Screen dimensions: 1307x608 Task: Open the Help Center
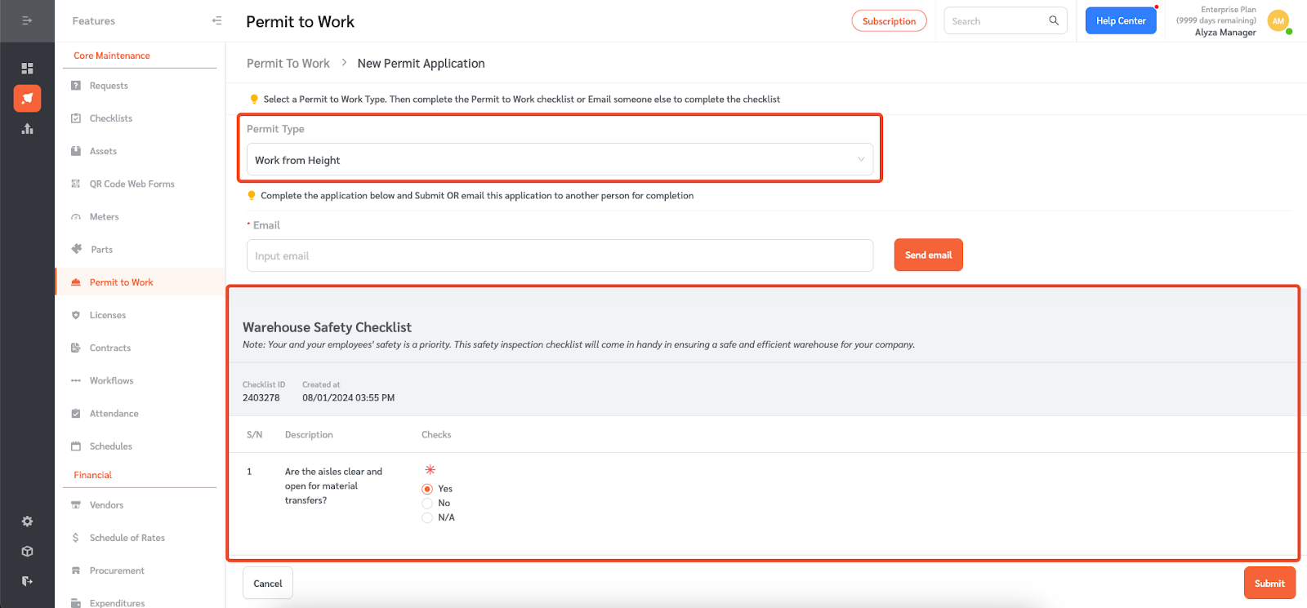pos(1121,20)
